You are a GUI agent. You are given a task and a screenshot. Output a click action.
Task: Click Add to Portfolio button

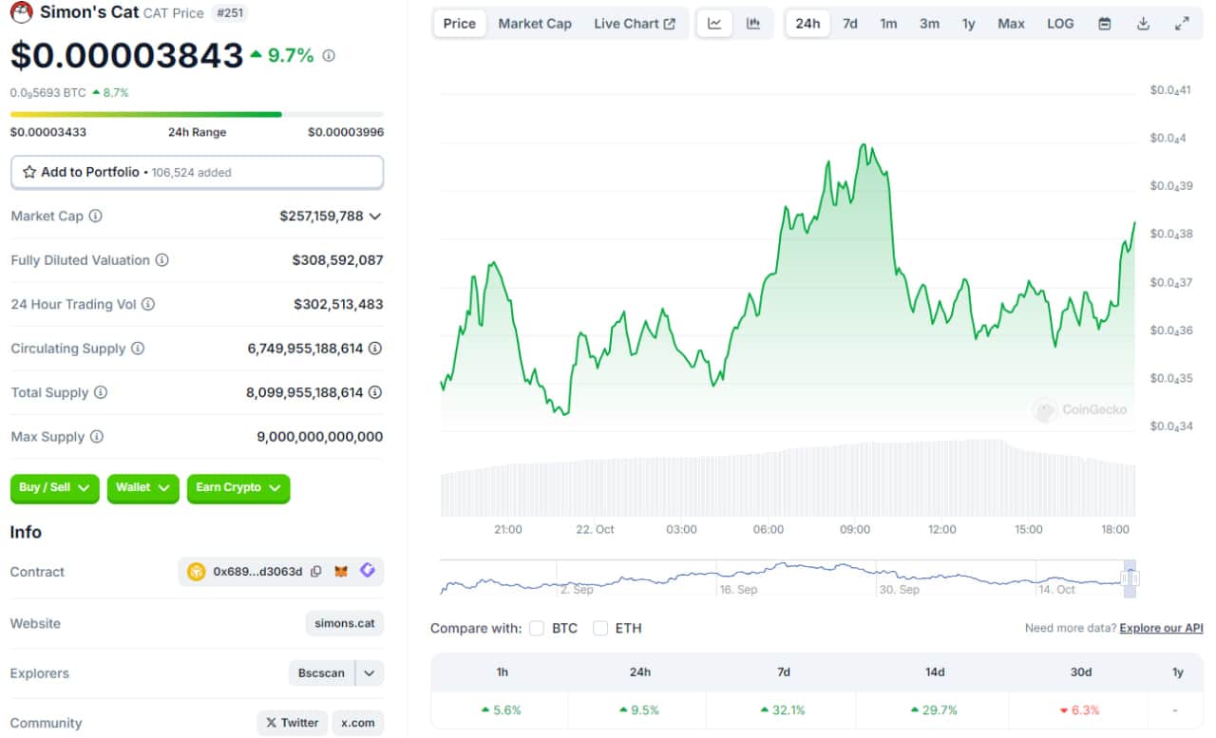197,172
